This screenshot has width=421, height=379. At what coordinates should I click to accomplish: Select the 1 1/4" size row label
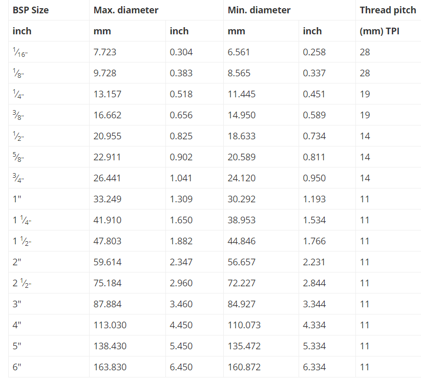tap(49, 220)
